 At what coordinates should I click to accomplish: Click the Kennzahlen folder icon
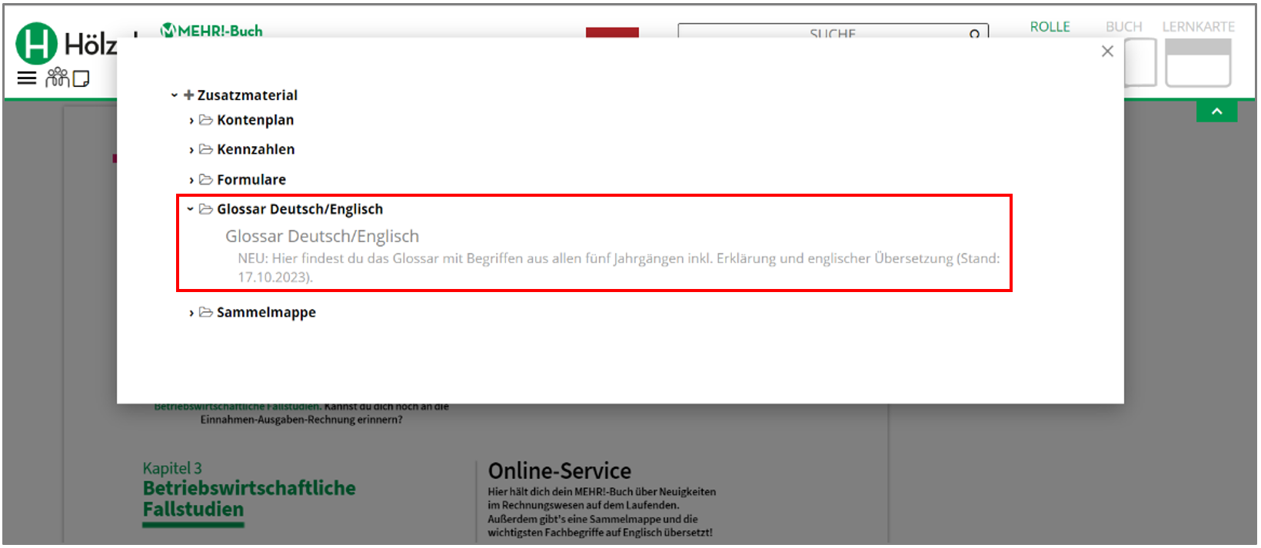click(x=206, y=149)
